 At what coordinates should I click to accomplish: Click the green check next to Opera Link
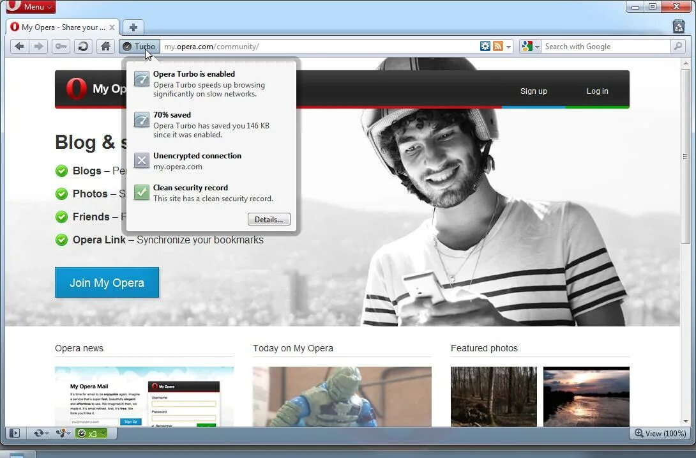(61, 240)
